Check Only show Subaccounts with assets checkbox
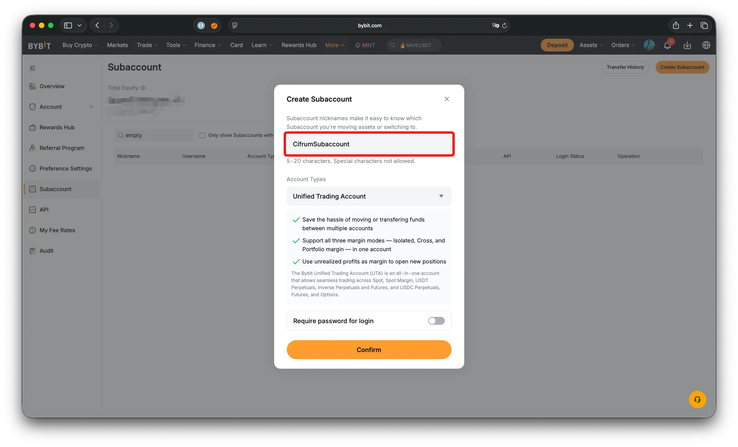 (202, 135)
